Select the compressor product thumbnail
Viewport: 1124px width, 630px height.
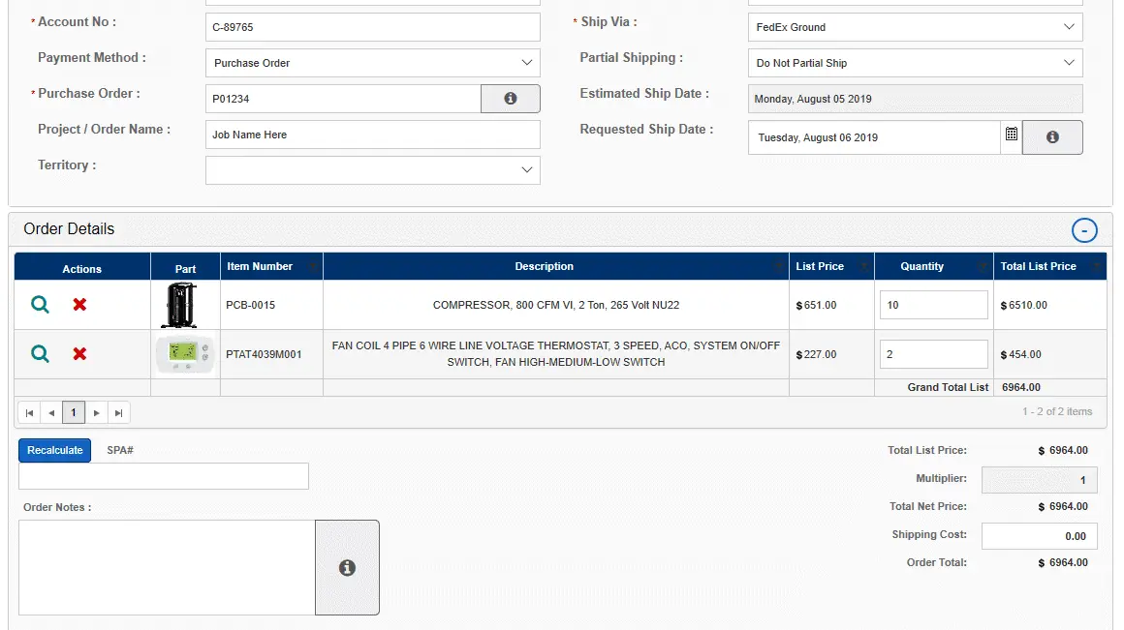coord(185,304)
